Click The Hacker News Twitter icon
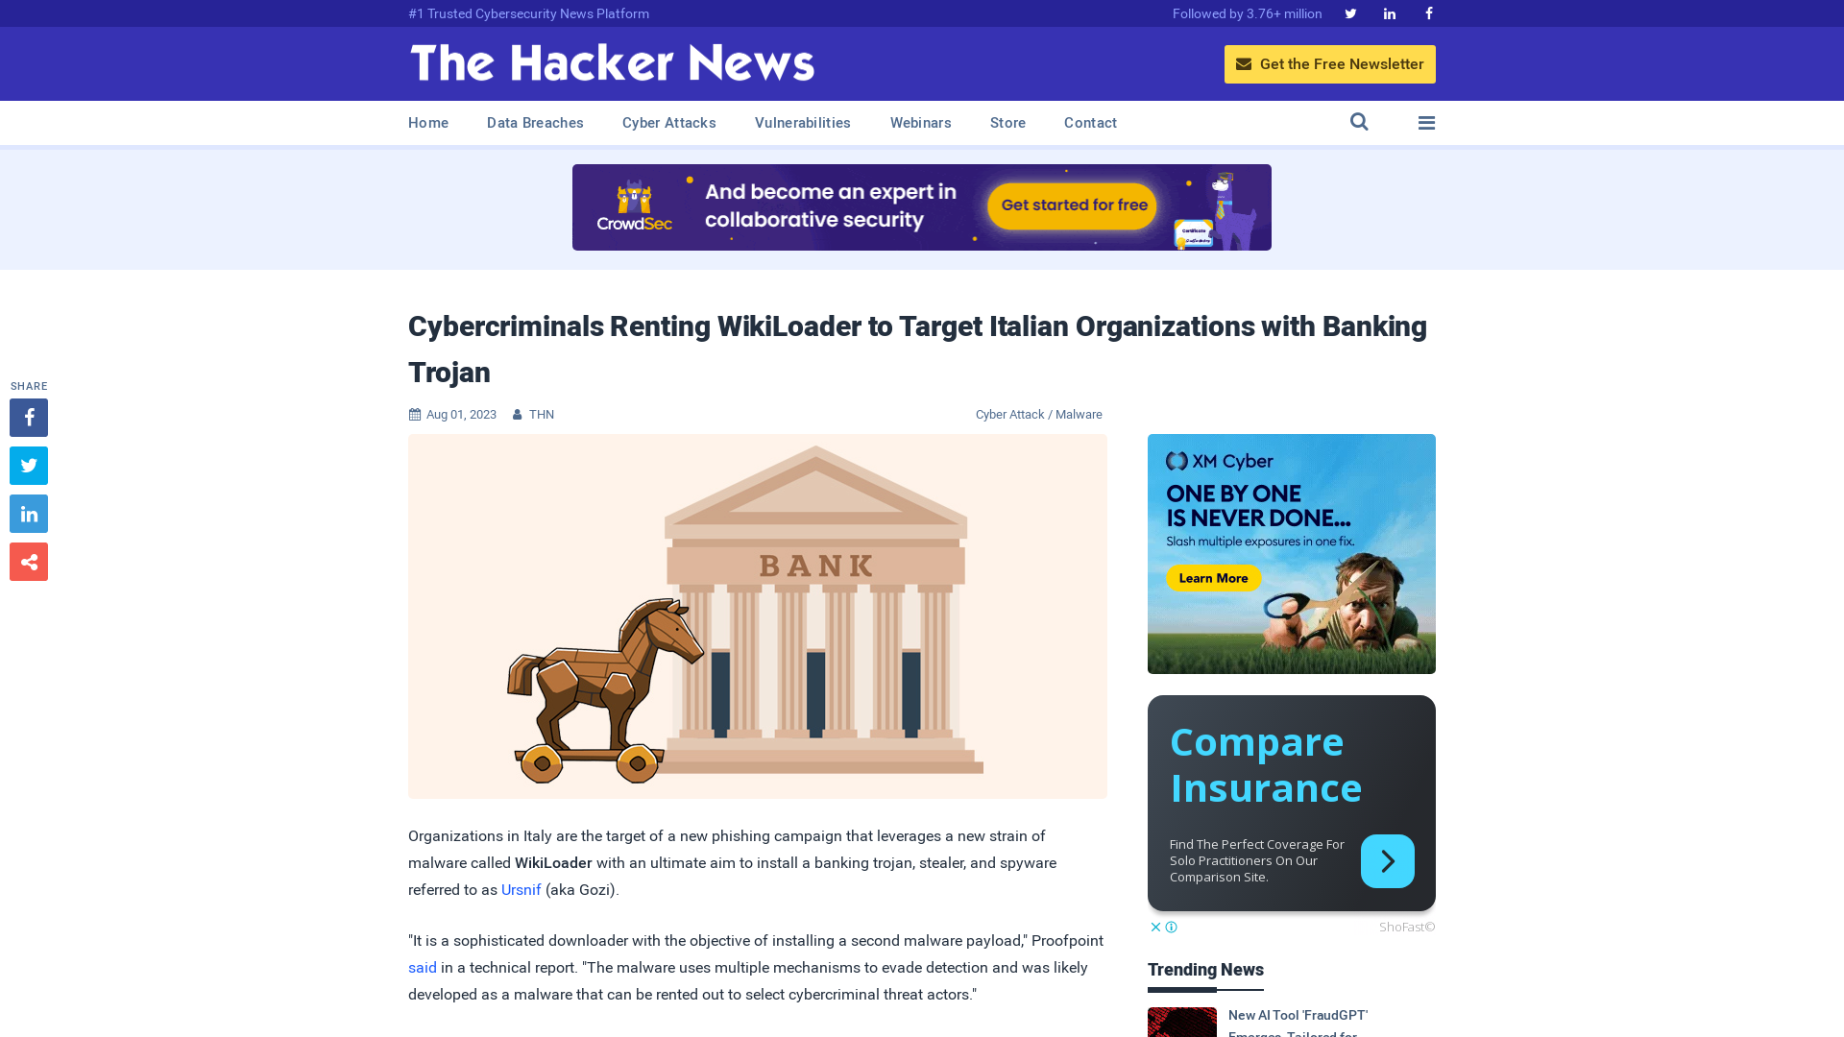 [x=1350, y=12]
